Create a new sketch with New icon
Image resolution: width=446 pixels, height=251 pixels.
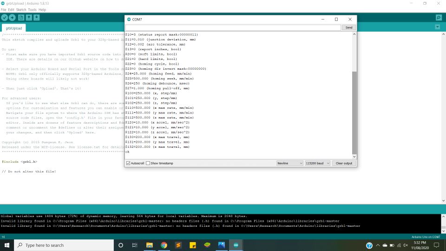(21, 18)
